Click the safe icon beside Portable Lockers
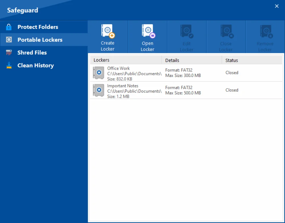The width and height of the screenshot is (285, 223). 9,40
